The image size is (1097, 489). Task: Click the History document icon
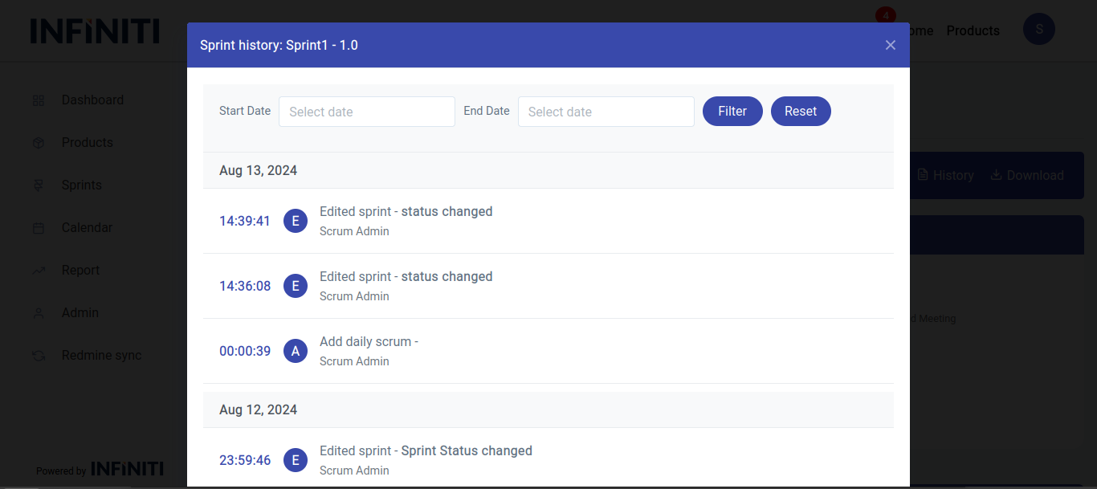(923, 175)
